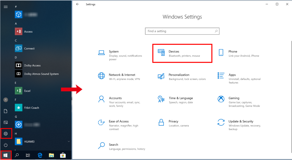Click the Gaming Xbox icon

pyautogui.click(x=221, y=99)
